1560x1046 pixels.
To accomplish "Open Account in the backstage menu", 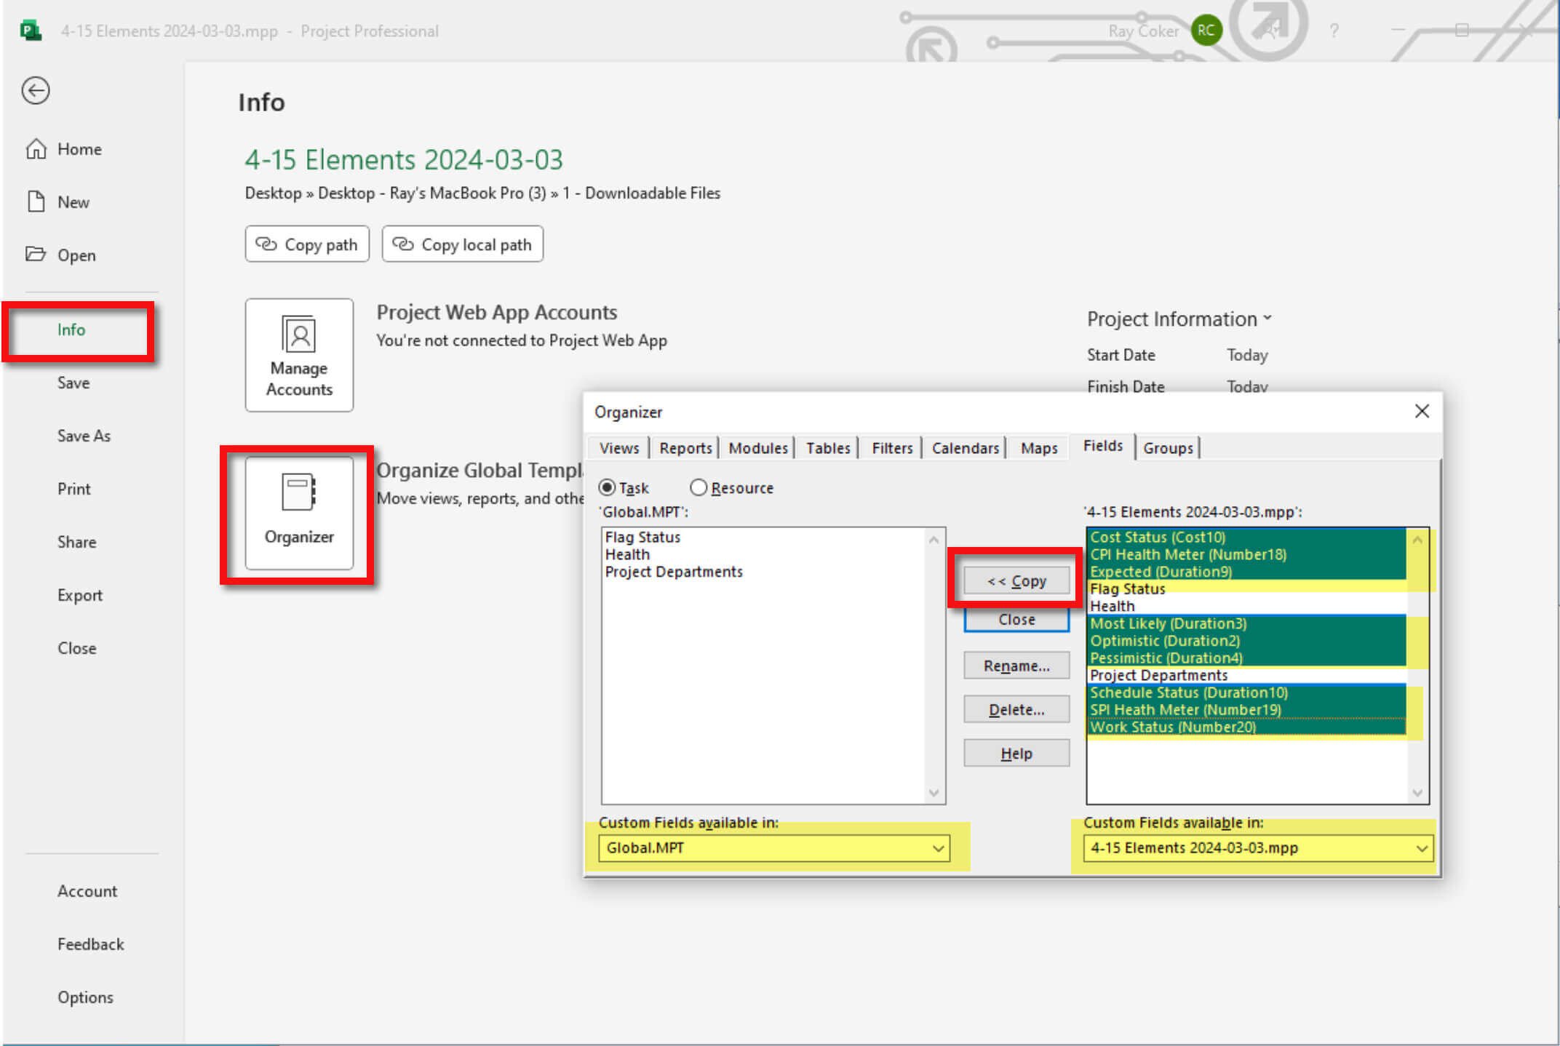I will (87, 891).
